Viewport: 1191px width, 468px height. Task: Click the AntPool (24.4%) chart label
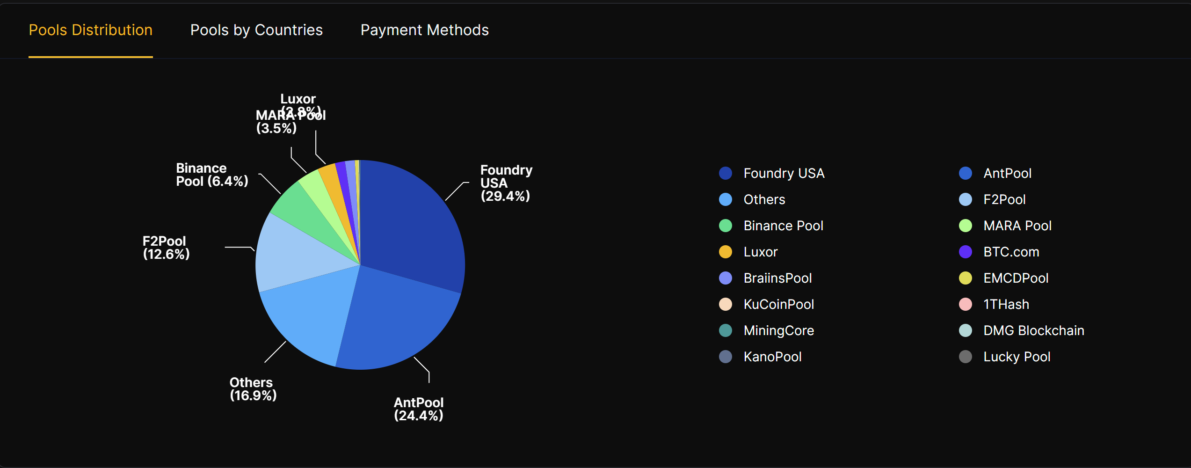[419, 409]
